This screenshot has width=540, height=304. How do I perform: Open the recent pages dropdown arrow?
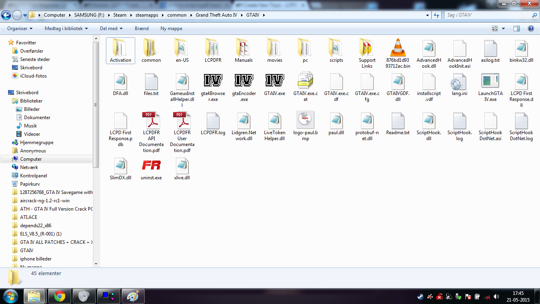[25, 15]
